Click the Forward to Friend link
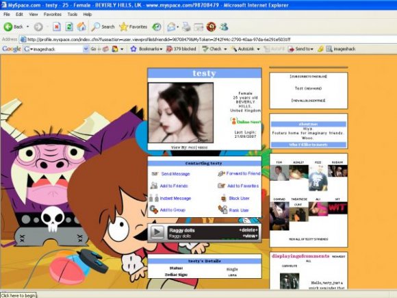This screenshot has width=397, height=298. tap(243, 173)
